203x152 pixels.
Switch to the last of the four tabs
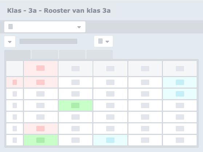(x=100, y=55)
